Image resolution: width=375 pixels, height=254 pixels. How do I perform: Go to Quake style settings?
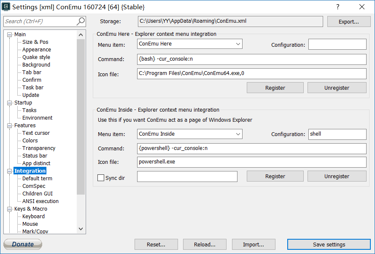pos(36,57)
